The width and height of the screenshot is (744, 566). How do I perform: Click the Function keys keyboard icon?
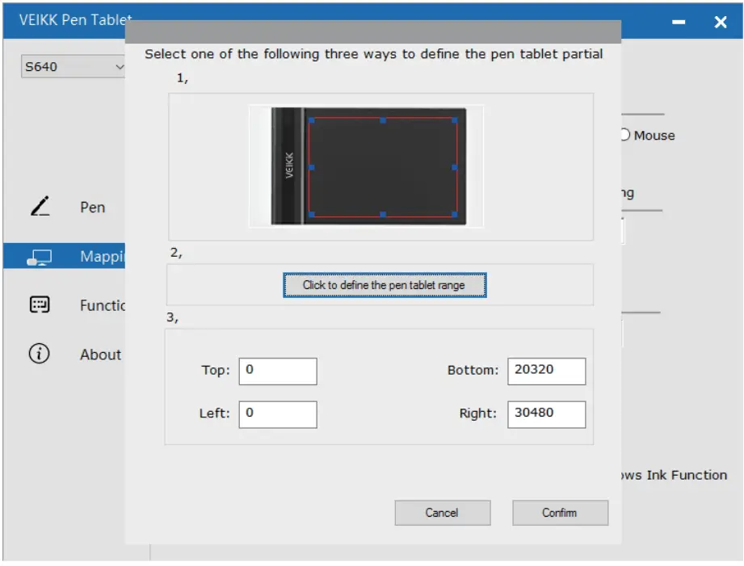click(x=40, y=304)
